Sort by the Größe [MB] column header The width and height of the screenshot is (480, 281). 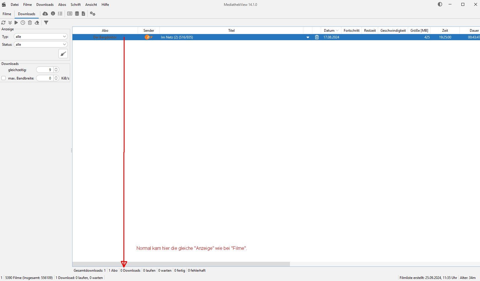click(x=419, y=30)
